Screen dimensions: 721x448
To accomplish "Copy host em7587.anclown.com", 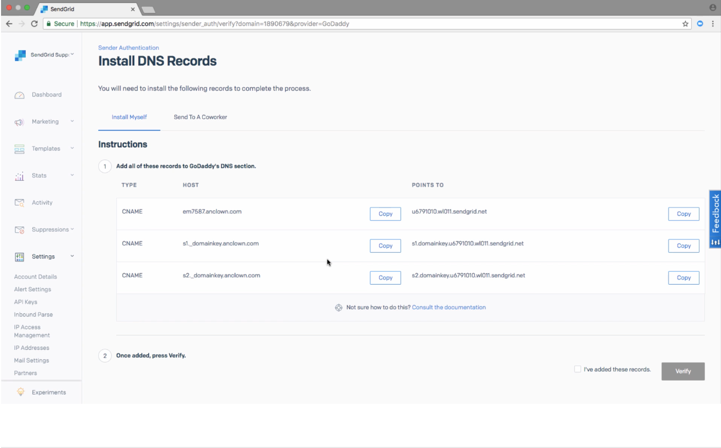I will point(385,214).
